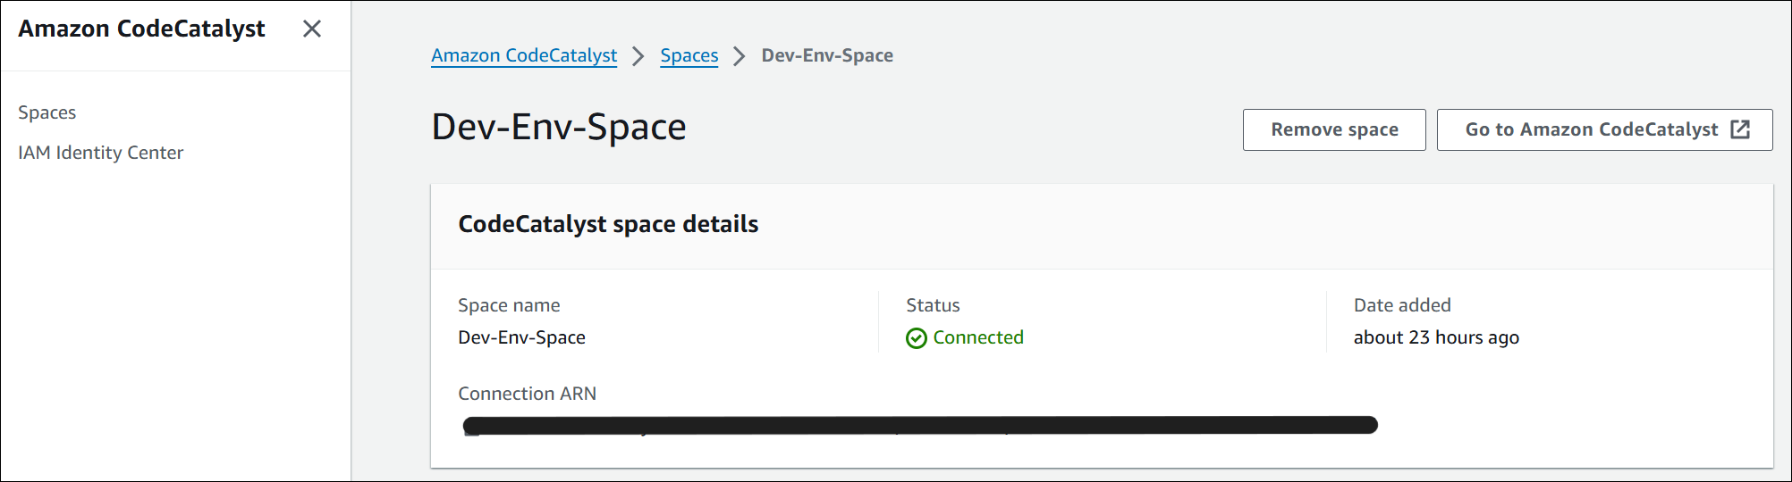Follow the Amazon CodeCatalyst breadcrumb link
The width and height of the screenshot is (1792, 482).
tap(524, 55)
